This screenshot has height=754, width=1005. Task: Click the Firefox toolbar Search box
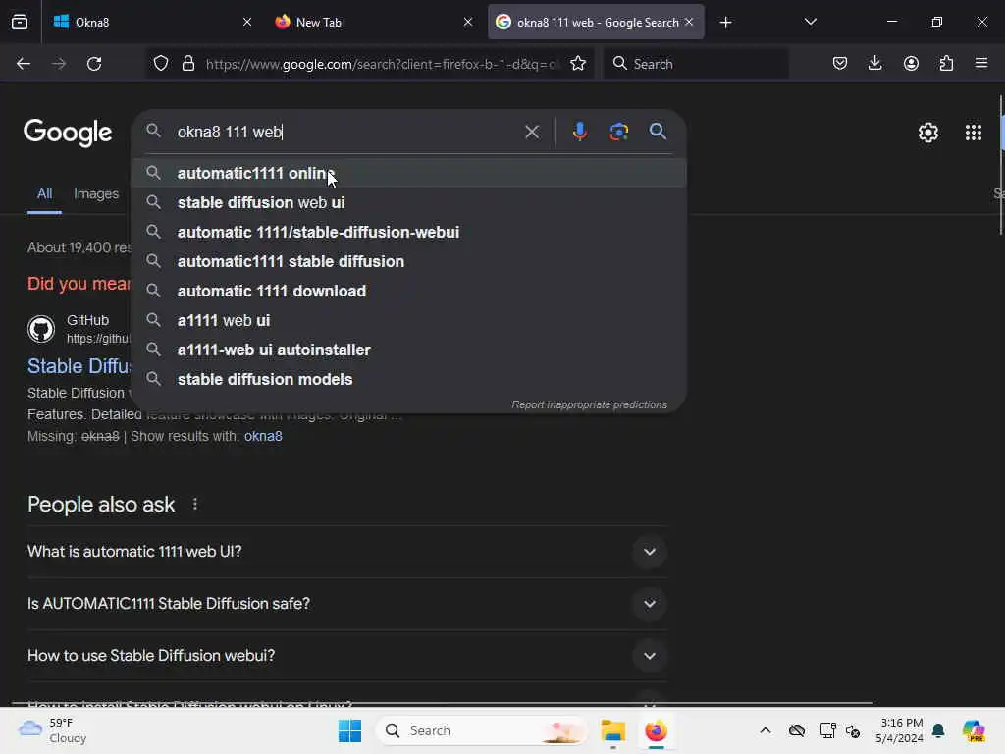click(696, 64)
